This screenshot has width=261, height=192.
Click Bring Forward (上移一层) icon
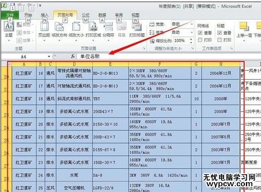(x=244, y=27)
